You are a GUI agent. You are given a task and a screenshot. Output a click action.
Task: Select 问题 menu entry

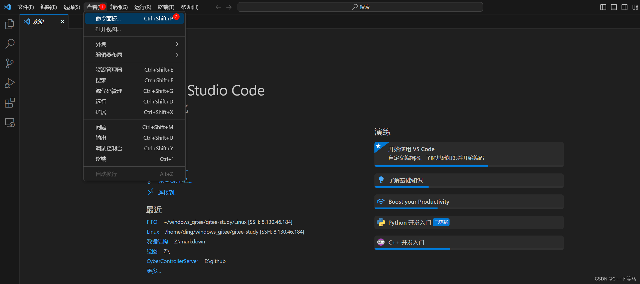pos(134,127)
